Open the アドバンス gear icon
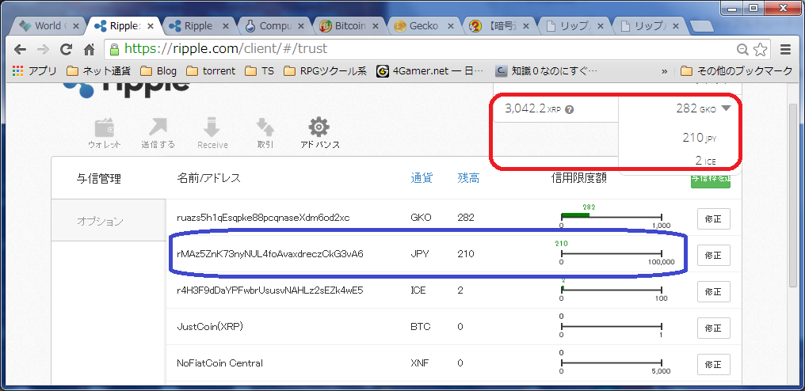Screen dimensions: 805x391 tap(319, 127)
